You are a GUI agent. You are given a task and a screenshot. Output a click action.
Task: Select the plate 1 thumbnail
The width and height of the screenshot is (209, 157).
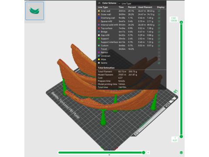pyautogui.click(x=34, y=11)
